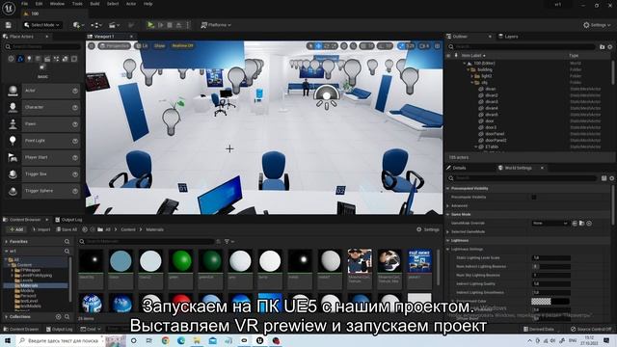Image resolution: width=617 pixels, height=347 pixels.
Task: Switch to the Output Log tab beside Content Browser
Action: (x=68, y=220)
